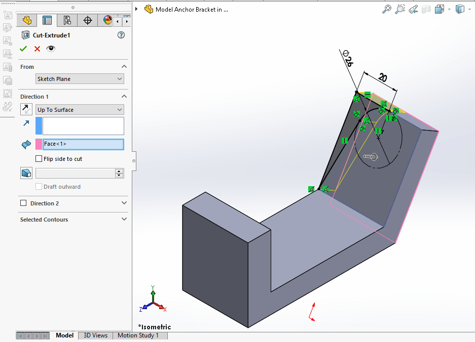Open the Sketch Plane dropdown under From

[x=120, y=79]
